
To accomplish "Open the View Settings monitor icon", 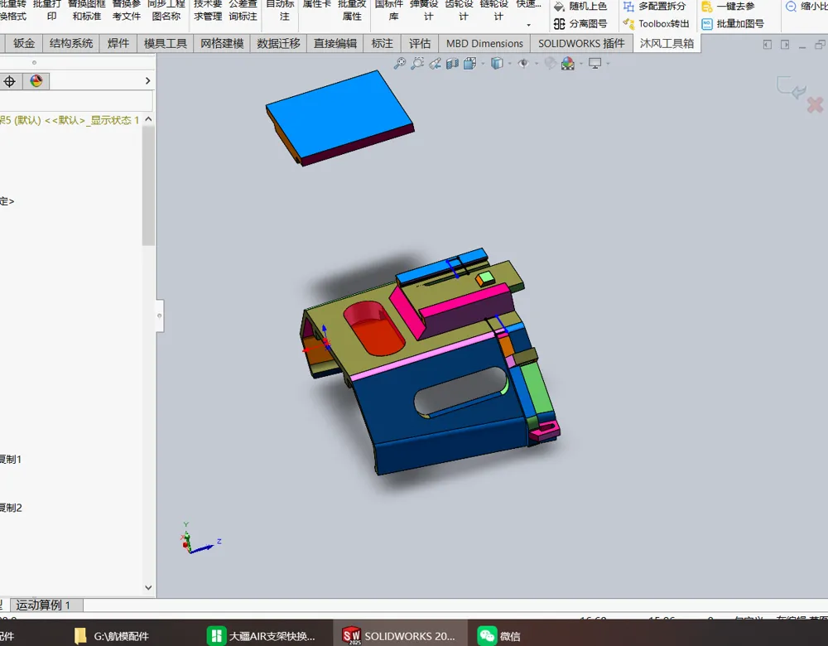I will pyautogui.click(x=595, y=64).
